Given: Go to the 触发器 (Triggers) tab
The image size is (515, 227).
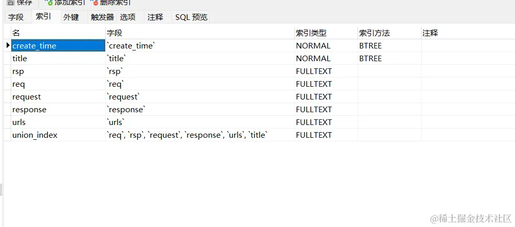Looking at the screenshot, I should [x=102, y=17].
